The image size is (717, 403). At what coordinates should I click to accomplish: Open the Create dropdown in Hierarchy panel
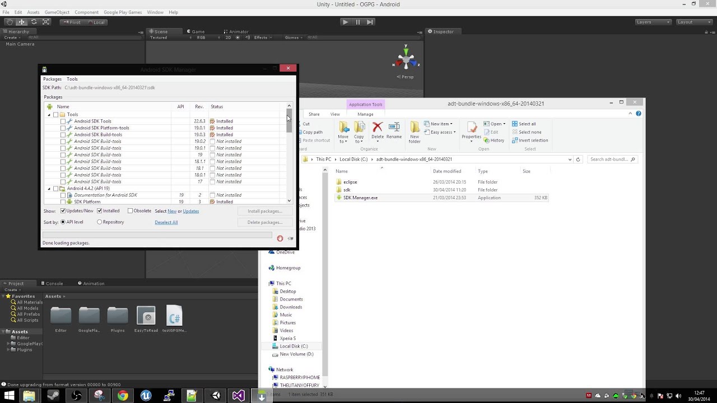[x=12, y=38]
